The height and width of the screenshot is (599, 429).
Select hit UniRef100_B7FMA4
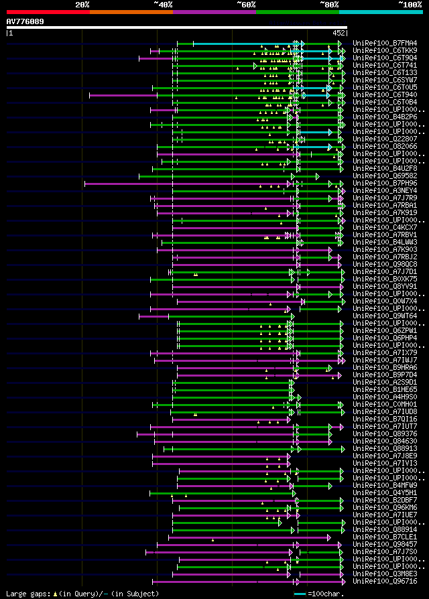click(x=385, y=43)
